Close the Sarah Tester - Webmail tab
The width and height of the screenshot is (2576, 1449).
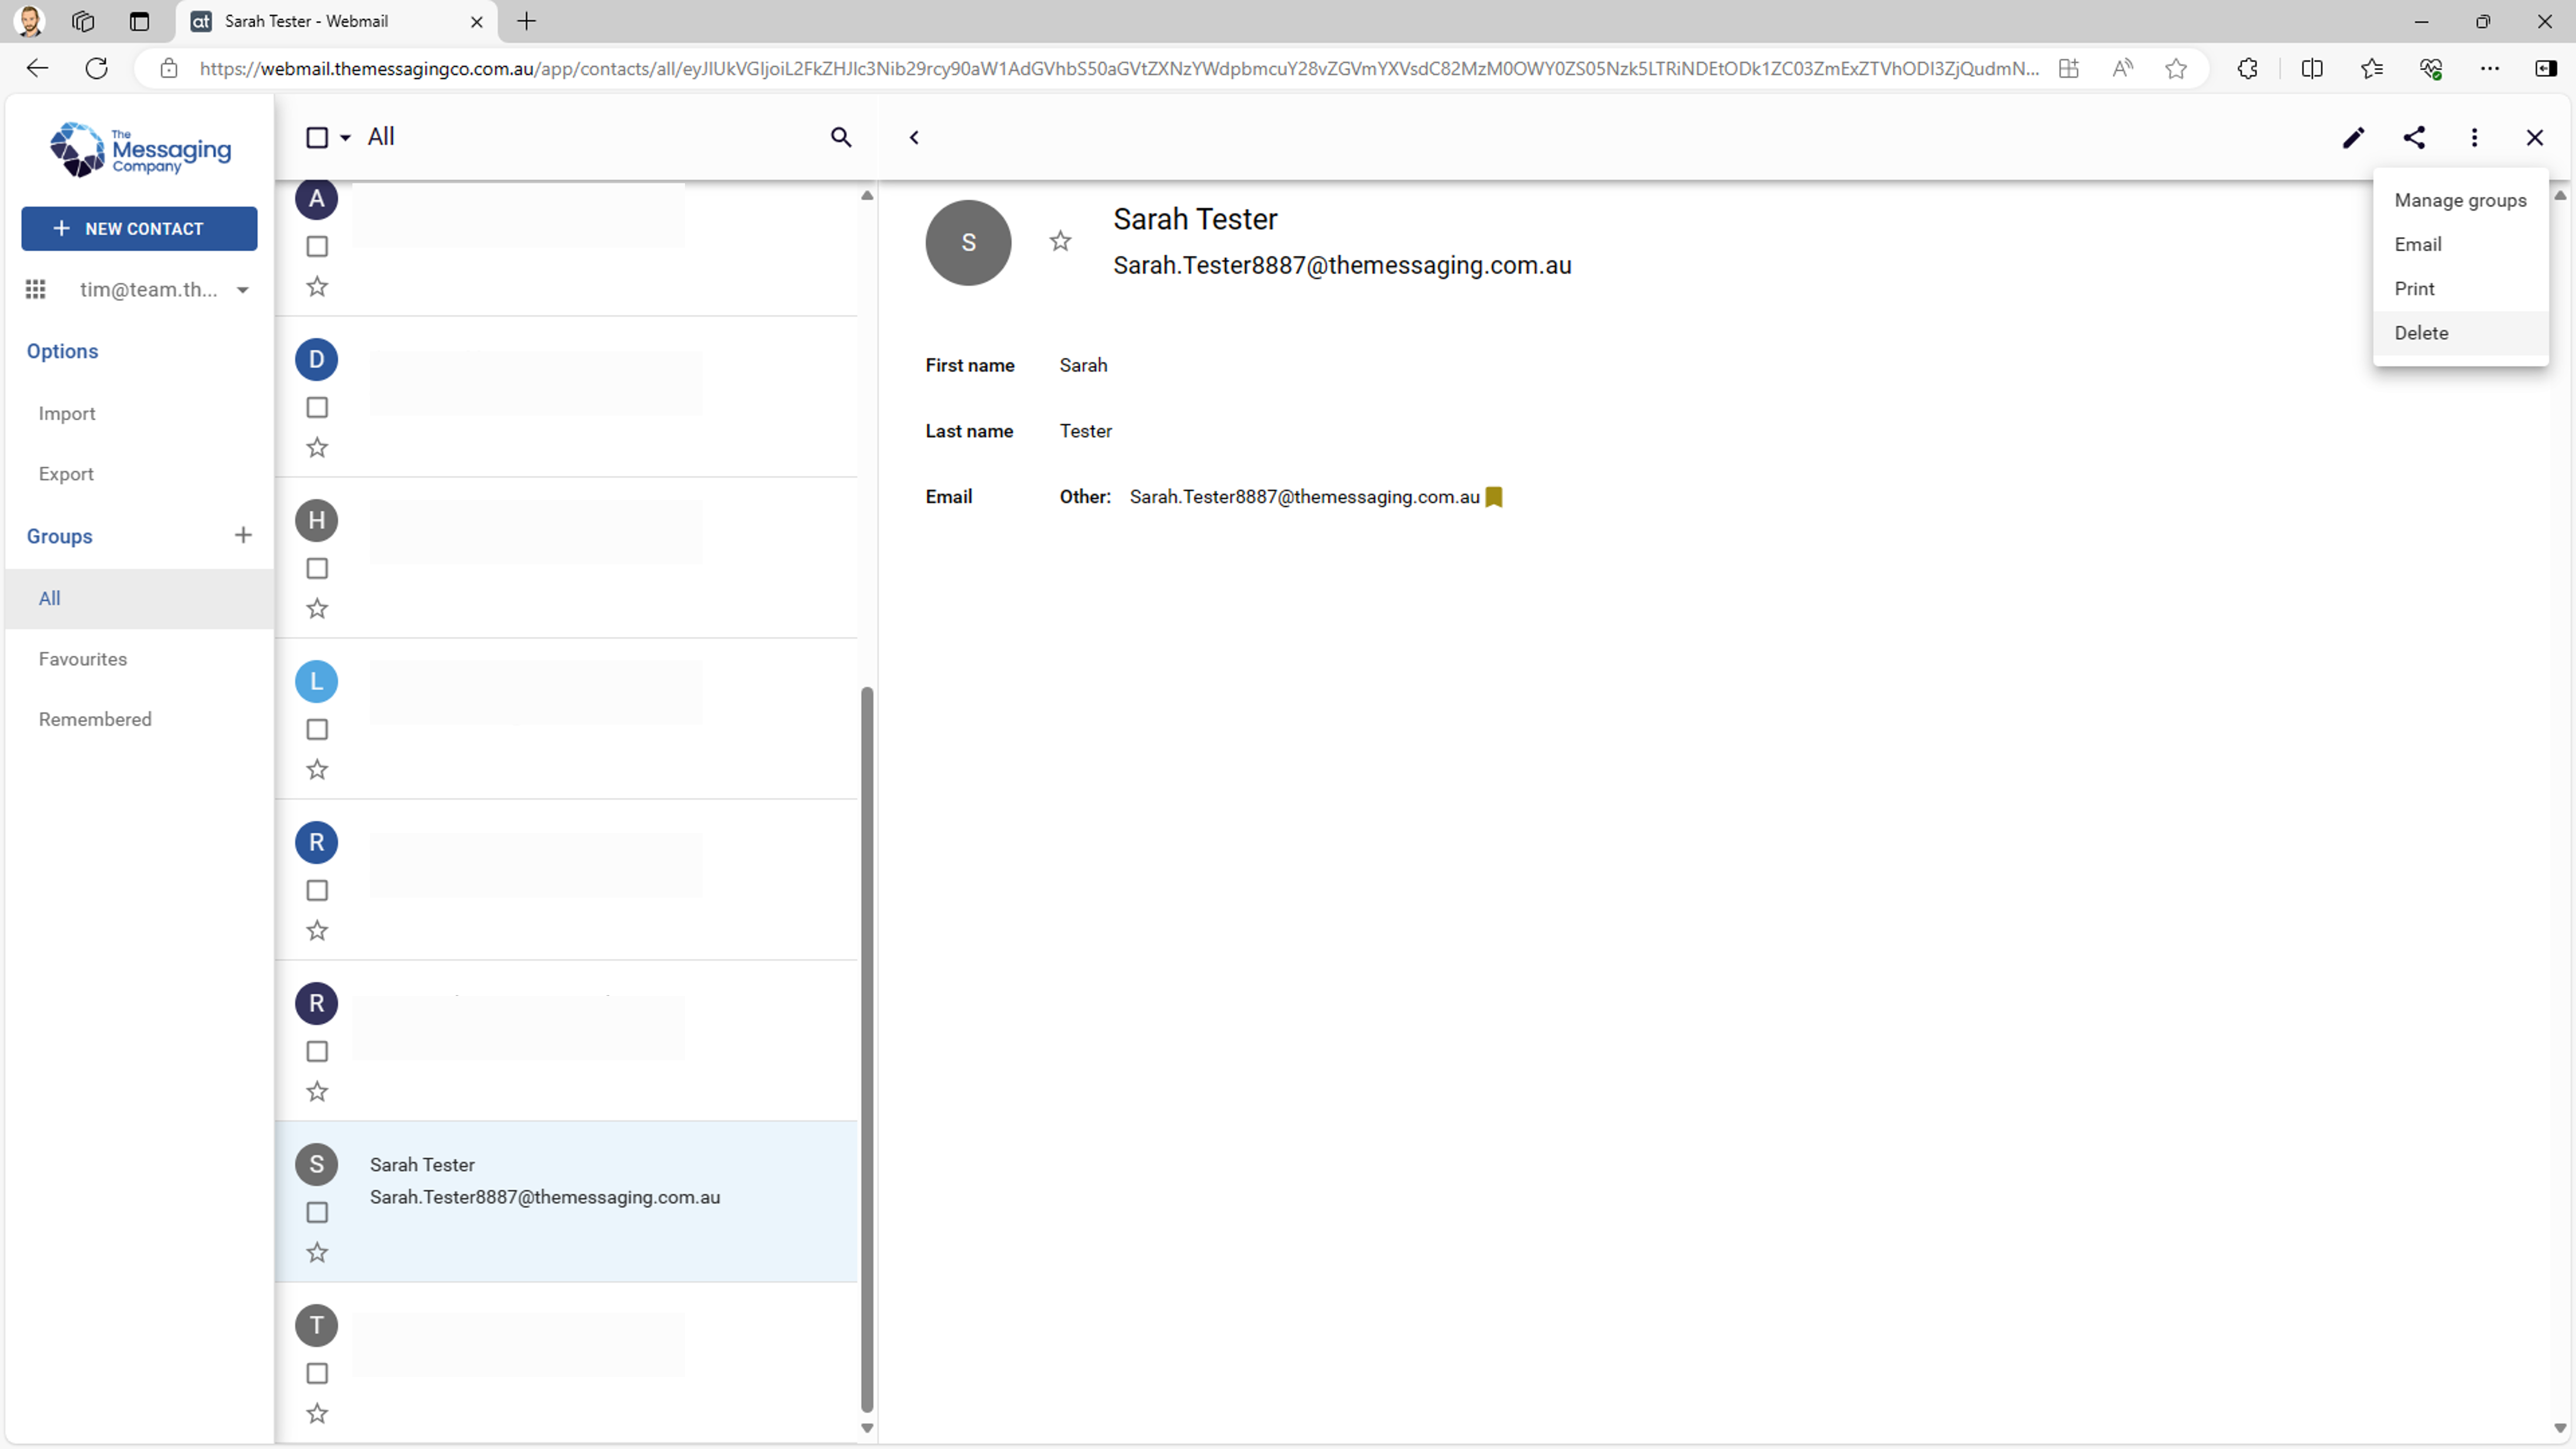click(477, 21)
